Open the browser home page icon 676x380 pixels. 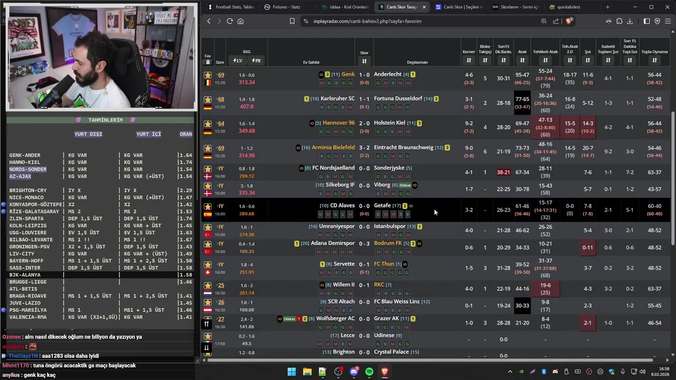[x=240, y=21]
